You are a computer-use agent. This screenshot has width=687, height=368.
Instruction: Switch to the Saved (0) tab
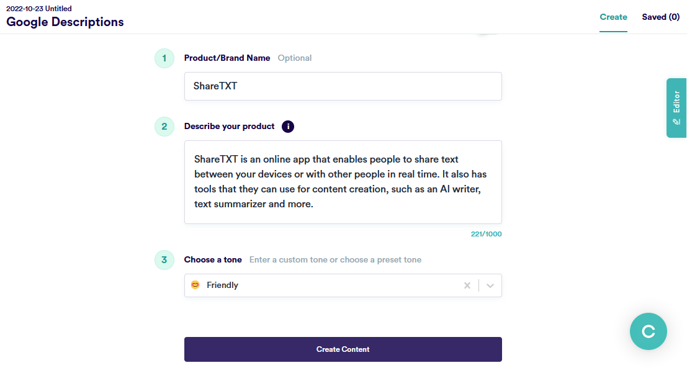(x=660, y=17)
